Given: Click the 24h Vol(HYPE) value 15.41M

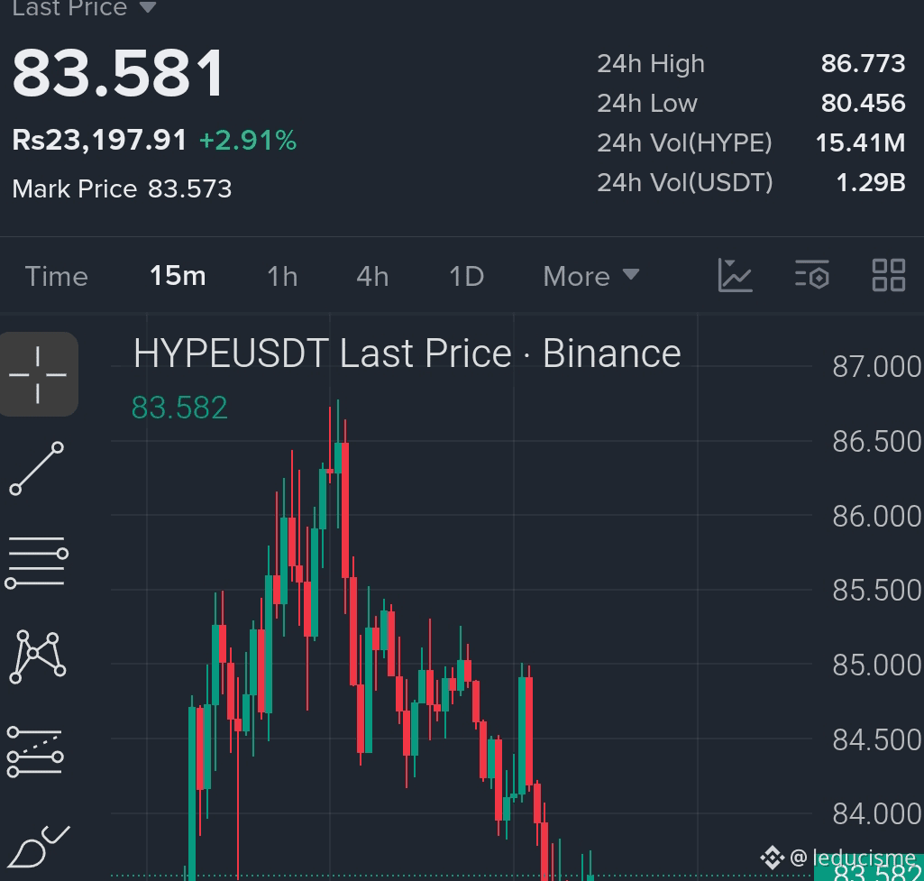Looking at the screenshot, I should 860,142.
